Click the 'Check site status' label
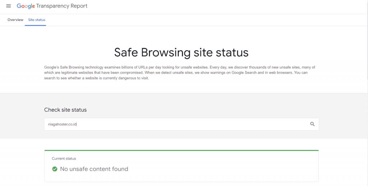 click(65, 110)
